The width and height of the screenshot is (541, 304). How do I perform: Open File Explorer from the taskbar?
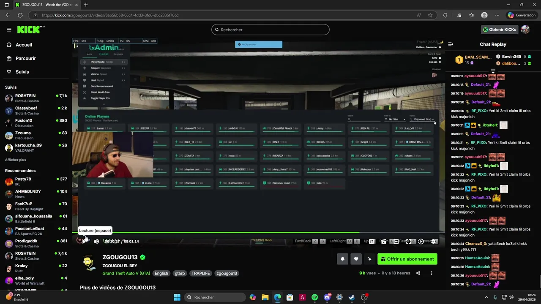tap(265, 297)
